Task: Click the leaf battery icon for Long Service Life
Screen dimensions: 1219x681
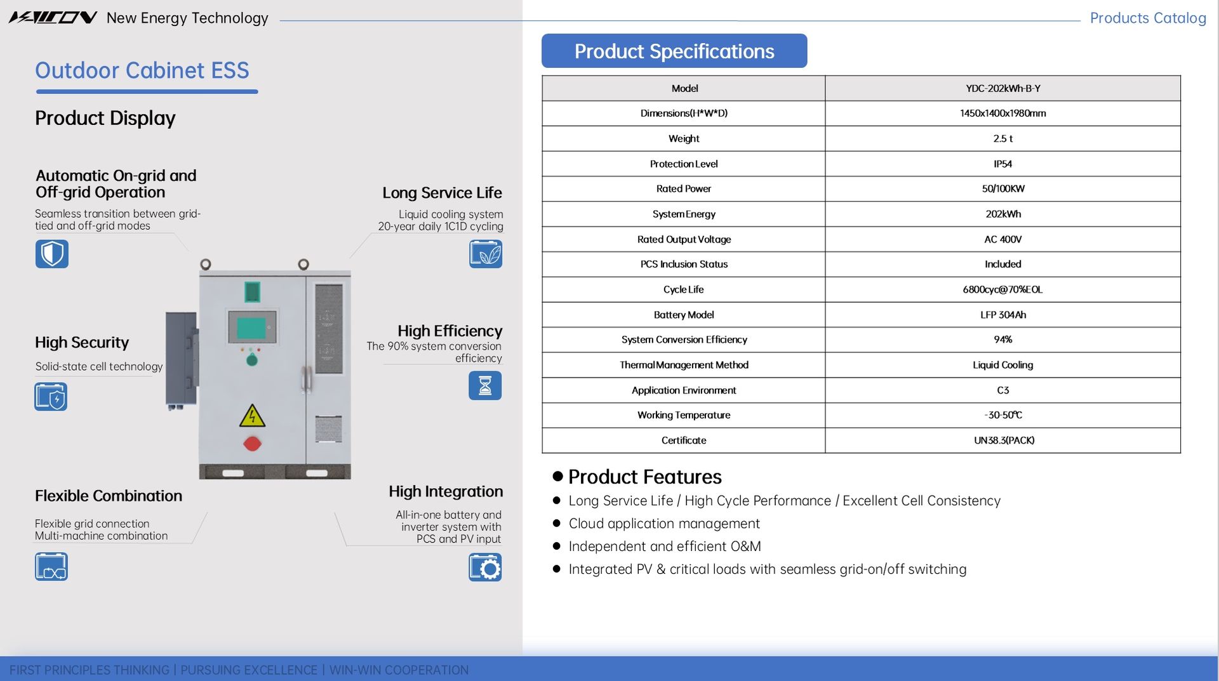Action: 486,254
